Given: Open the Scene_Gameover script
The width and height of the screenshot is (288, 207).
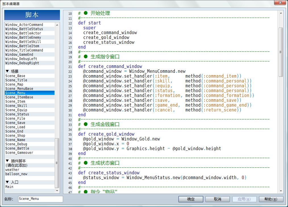Looking at the screenshot, I should coord(30,153).
